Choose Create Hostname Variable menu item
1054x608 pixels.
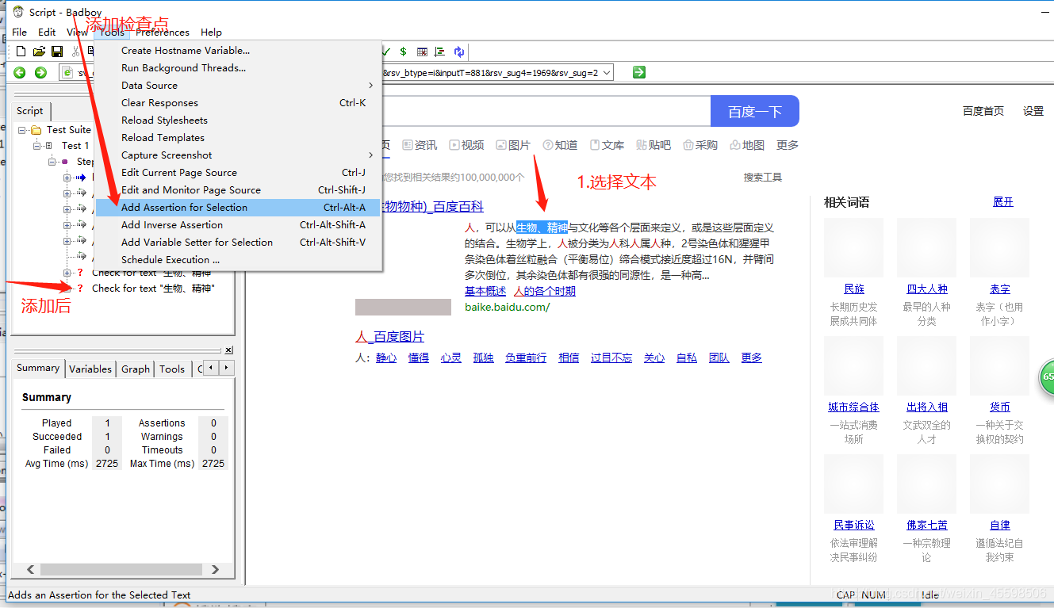(240, 51)
